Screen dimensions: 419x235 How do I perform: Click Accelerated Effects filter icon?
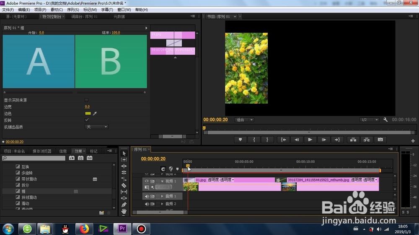(x=72, y=158)
